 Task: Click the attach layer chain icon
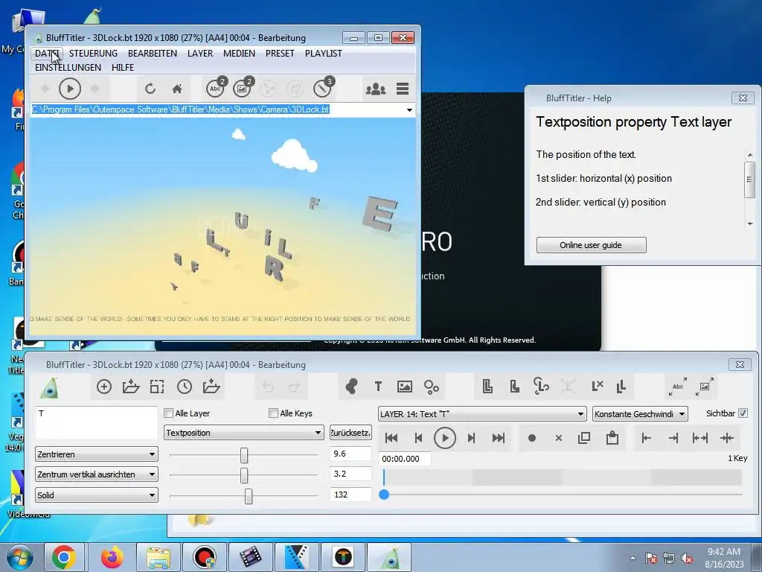coord(541,387)
